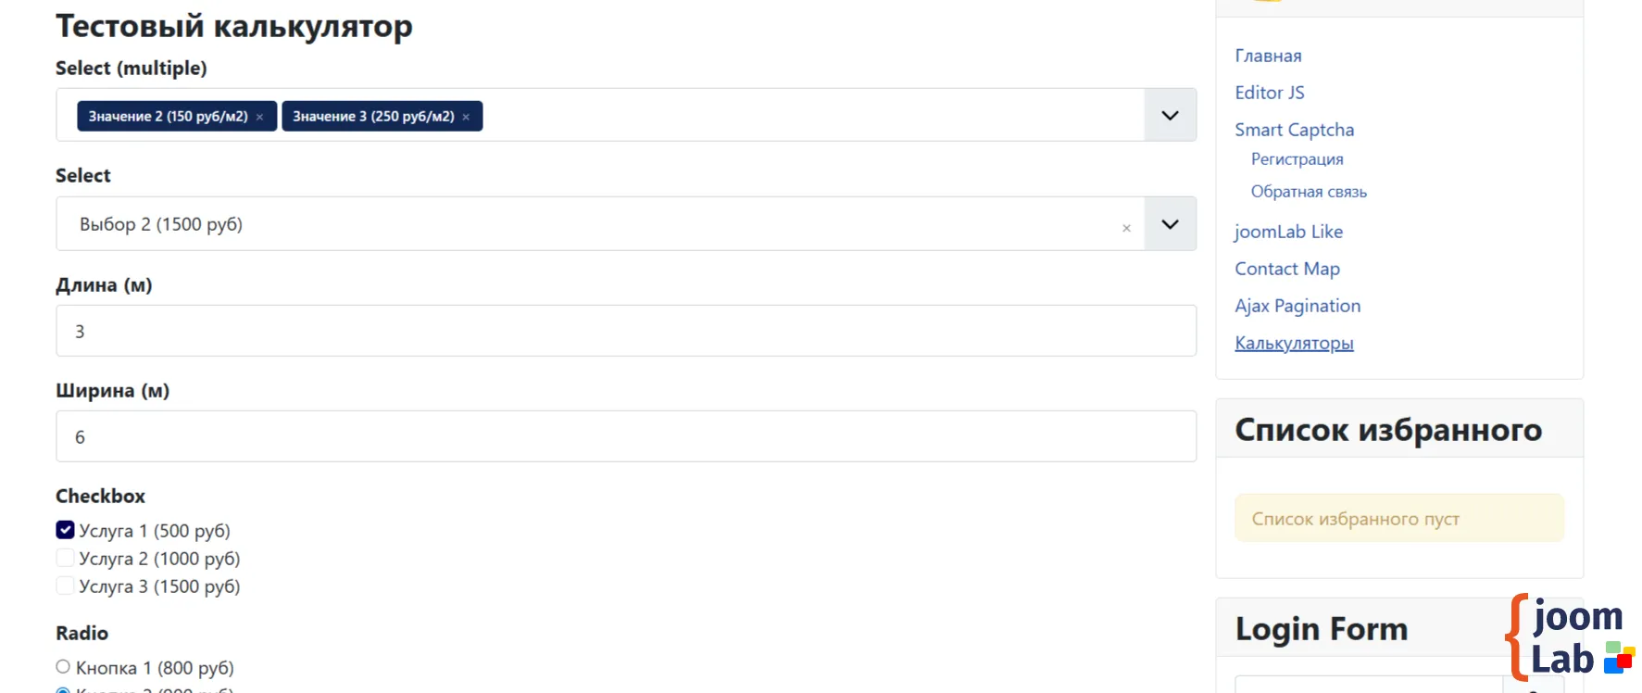This screenshot has width=1642, height=693.
Task: Select the Кнопка 1 (800 руб) radio button
Action: coord(63,667)
